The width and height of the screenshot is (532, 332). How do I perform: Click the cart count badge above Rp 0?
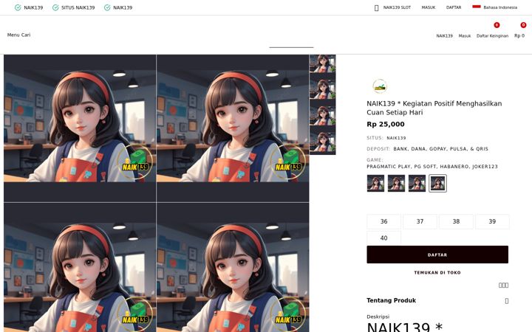[523, 25]
